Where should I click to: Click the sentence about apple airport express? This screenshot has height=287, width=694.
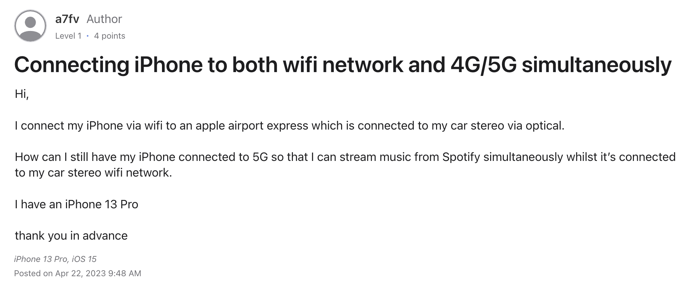coord(289,126)
